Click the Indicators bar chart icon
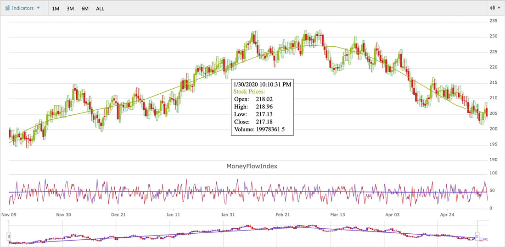 click(x=8, y=8)
